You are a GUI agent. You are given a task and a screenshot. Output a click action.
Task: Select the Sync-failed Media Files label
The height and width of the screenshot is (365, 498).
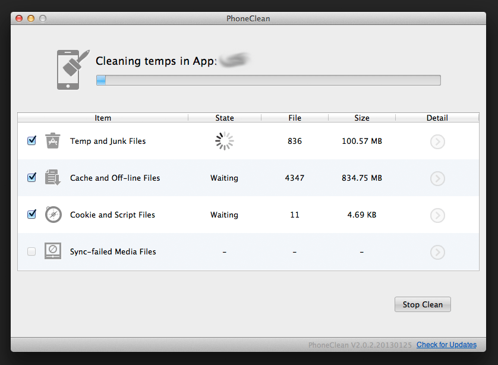pyautogui.click(x=113, y=251)
